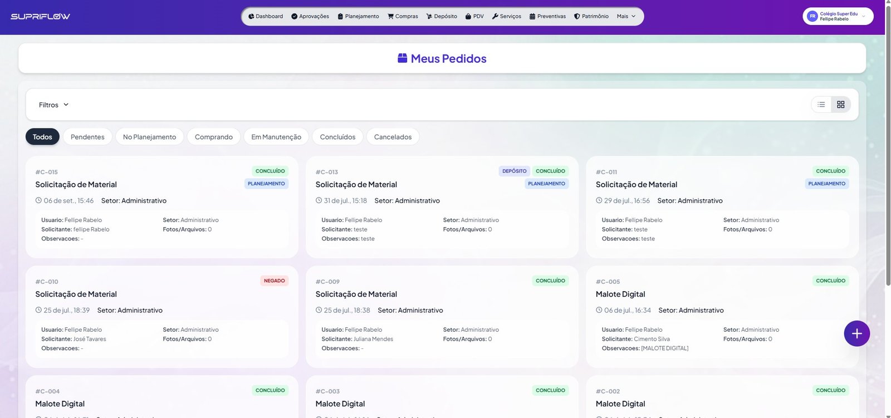Expand the Filtros panel

[53, 105]
